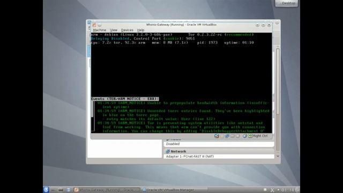Click the taskbar clock
Screen dimensions: 343x193
pos(287,190)
